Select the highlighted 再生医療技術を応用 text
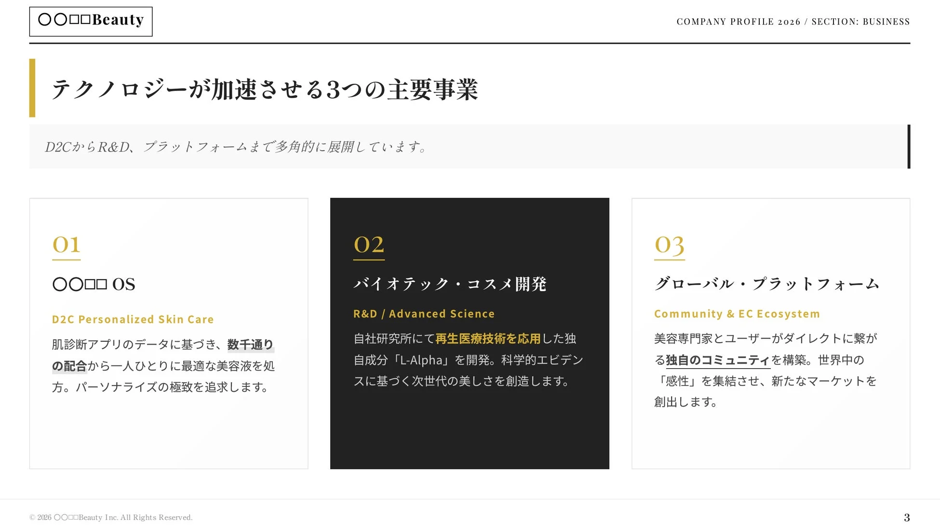 point(488,338)
